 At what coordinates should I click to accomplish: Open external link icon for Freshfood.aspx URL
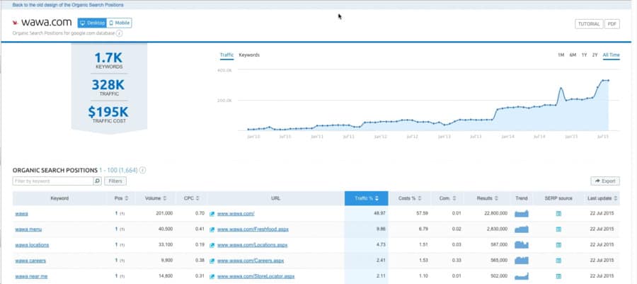tap(212, 229)
